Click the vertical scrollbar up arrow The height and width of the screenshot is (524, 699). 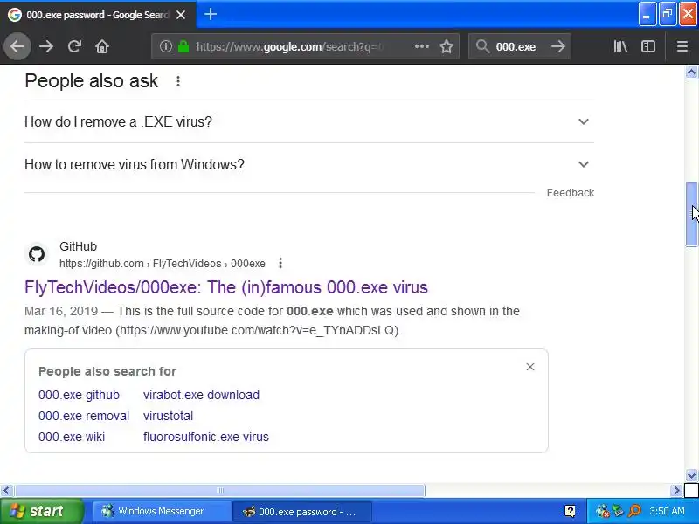pyautogui.click(x=691, y=72)
